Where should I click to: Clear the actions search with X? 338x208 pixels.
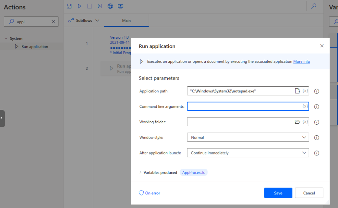click(x=53, y=21)
